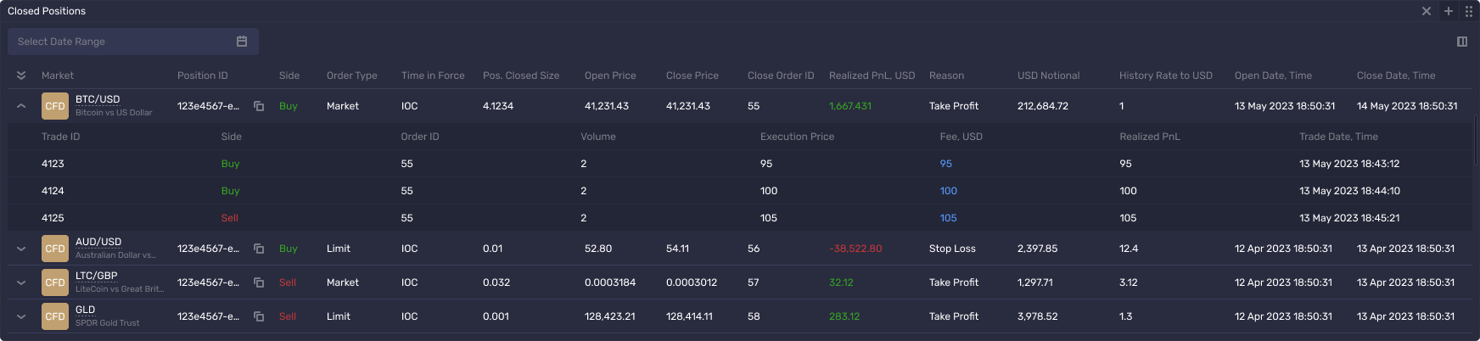
Task: Sort by the Reason column header
Action: coord(947,75)
